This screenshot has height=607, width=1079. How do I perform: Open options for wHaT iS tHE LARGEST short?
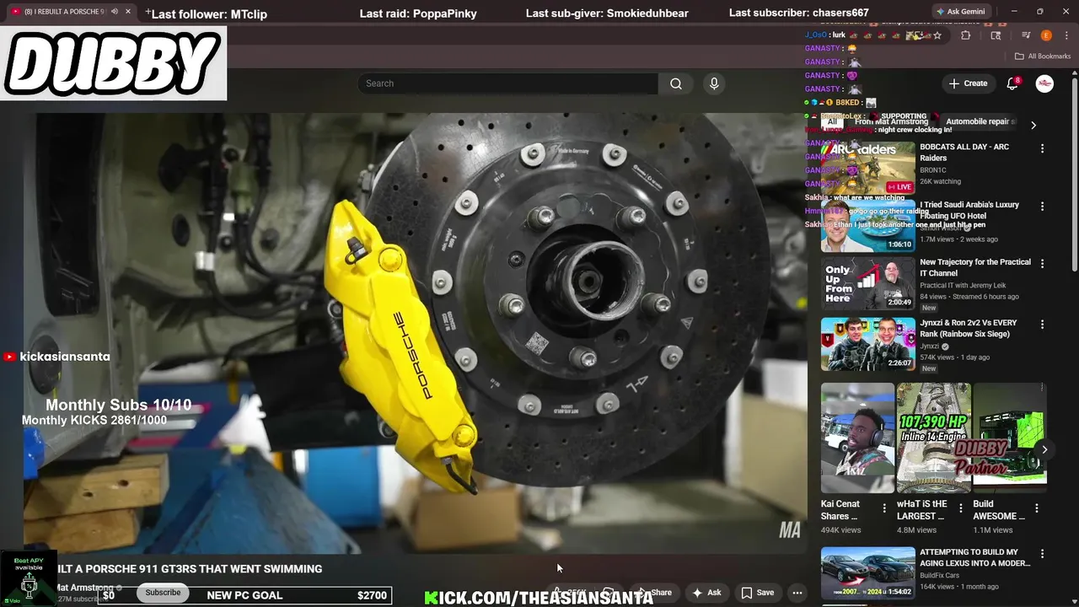point(960,508)
